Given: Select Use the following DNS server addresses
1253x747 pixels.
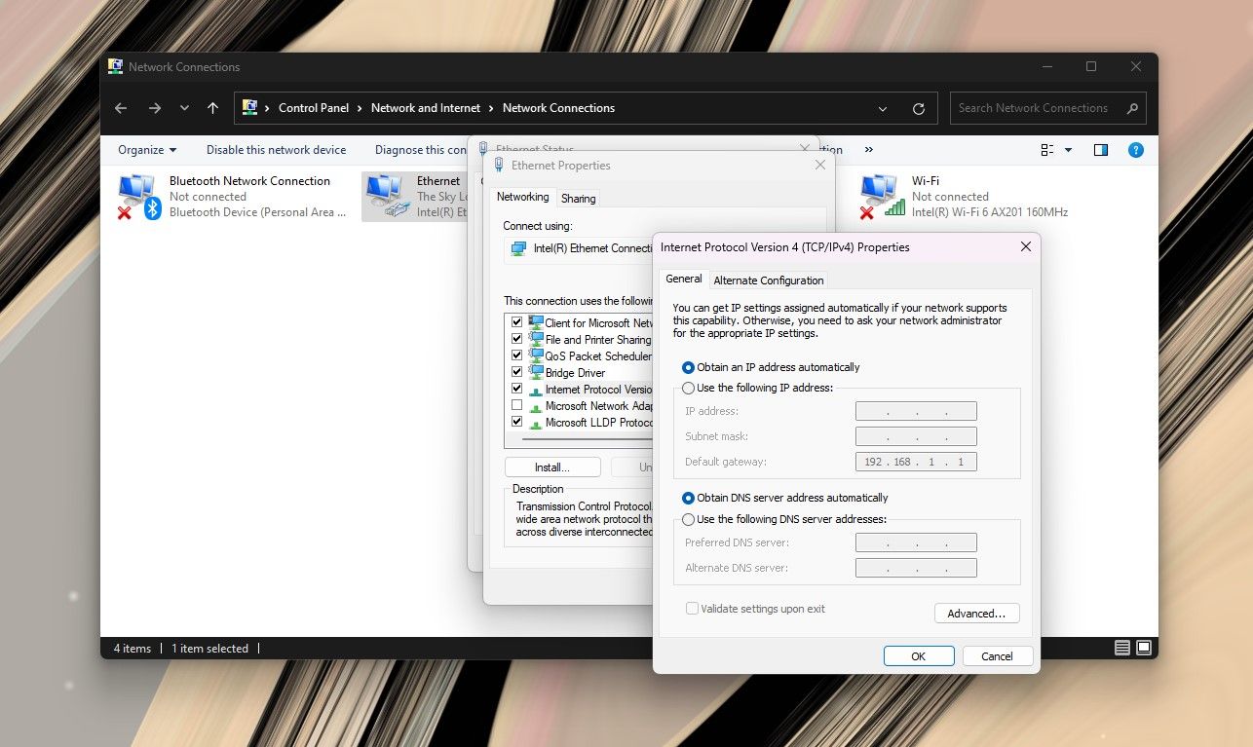Looking at the screenshot, I should point(689,519).
